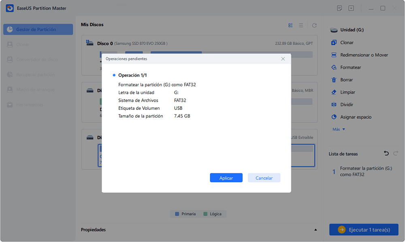Click the Lista de tareas heading
This screenshot has height=242, width=405.
pyautogui.click(x=343, y=154)
